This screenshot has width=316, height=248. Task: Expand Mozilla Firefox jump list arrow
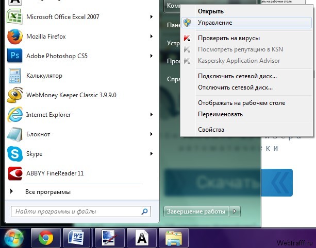(x=152, y=36)
